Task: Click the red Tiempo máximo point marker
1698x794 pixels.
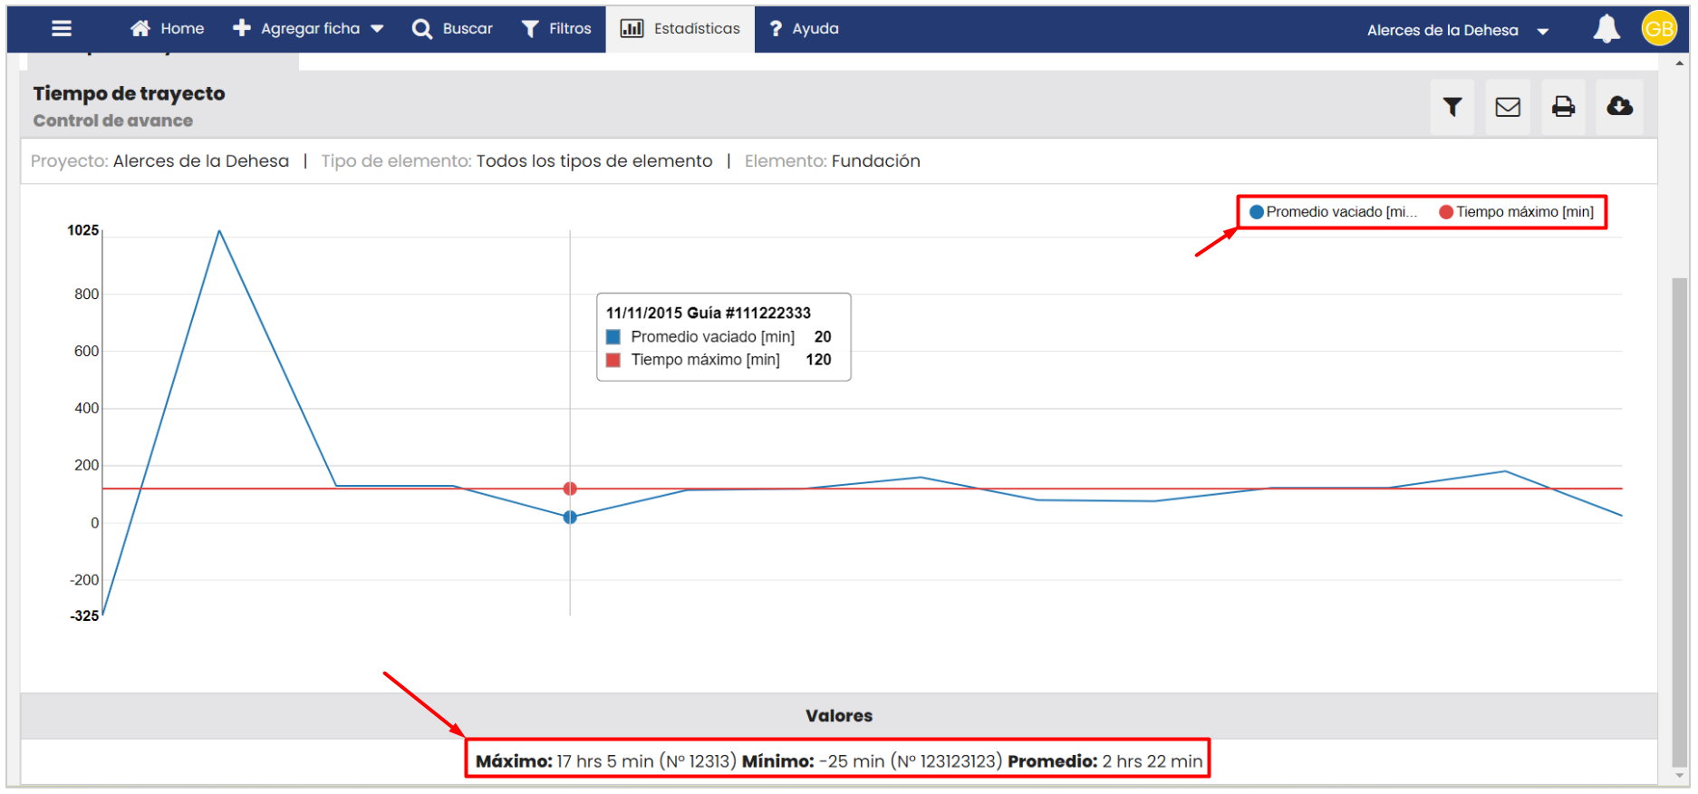Action: click(570, 489)
